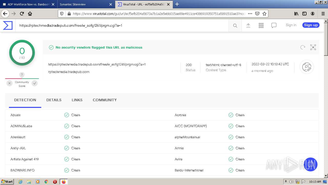This screenshot has width=328, height=185.
Task: Open the comments speech bubble icon
Action: pos(274,25)
